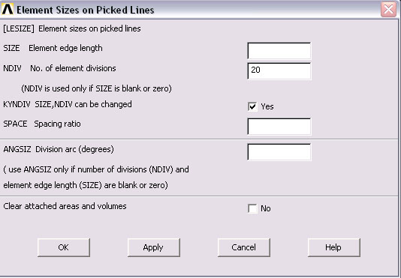This screenshot has width=401, height=278.
Task: Focus the SIZE element edge length field
Action: (x=279, y=51)
